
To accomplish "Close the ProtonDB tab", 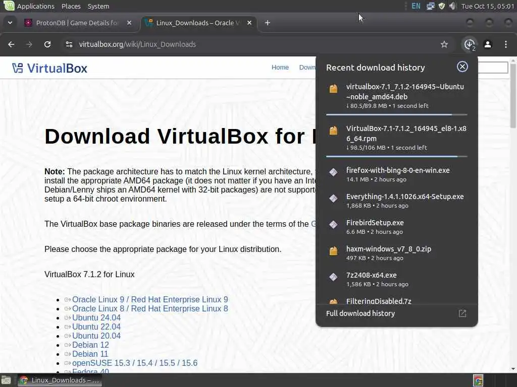I will (x=129, y=23).
